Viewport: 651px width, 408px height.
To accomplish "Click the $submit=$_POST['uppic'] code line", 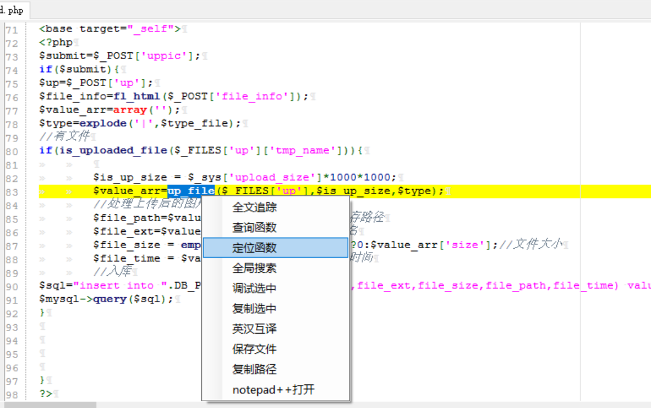I will (119, 56).
